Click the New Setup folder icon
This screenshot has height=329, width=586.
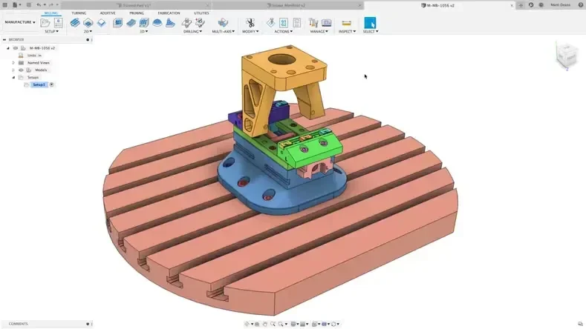(x=45, y=23)
